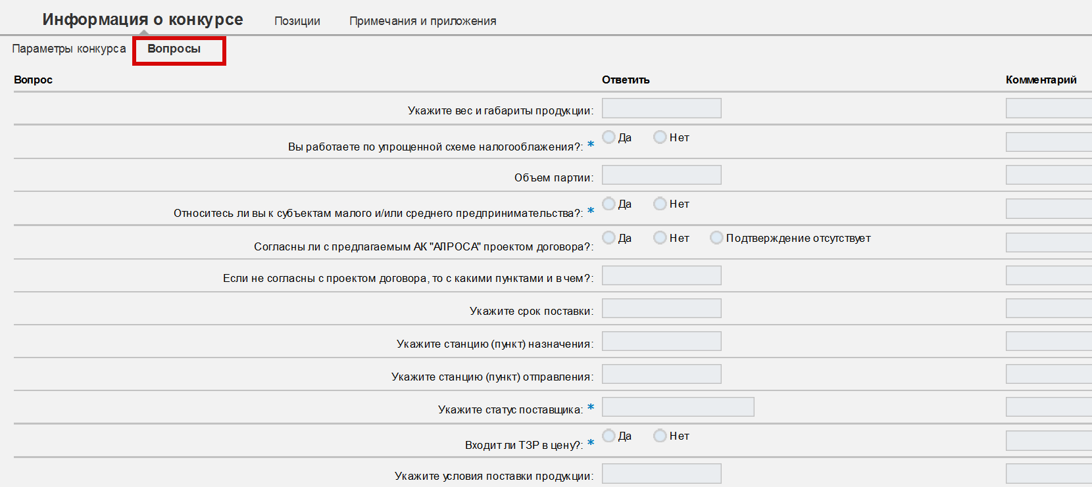Choose Нет for simplified taxation scheme question
The height and width of the screenshot is (487, 1092).
(x=660, y=137)
